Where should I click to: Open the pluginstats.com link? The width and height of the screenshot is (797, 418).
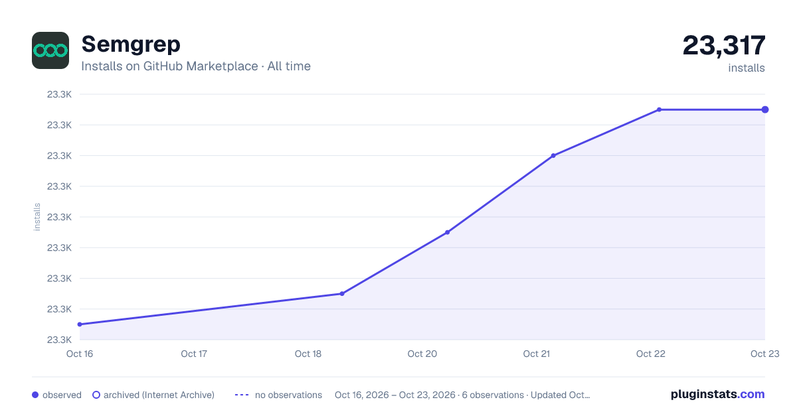(718, 394)
